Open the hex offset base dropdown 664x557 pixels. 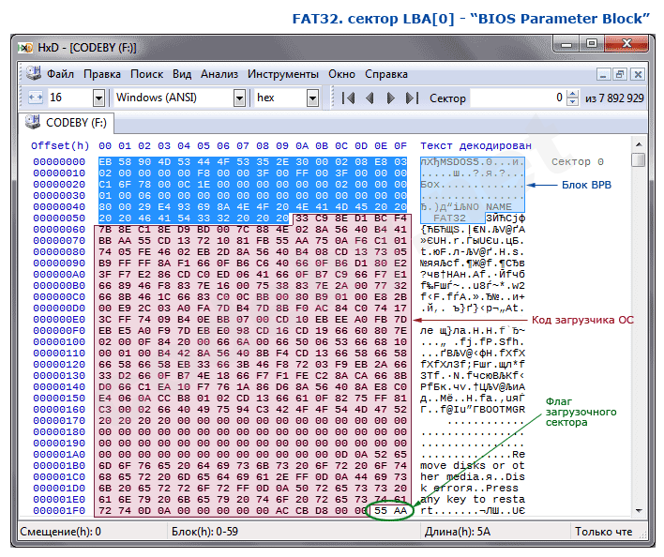click(312, 98)
